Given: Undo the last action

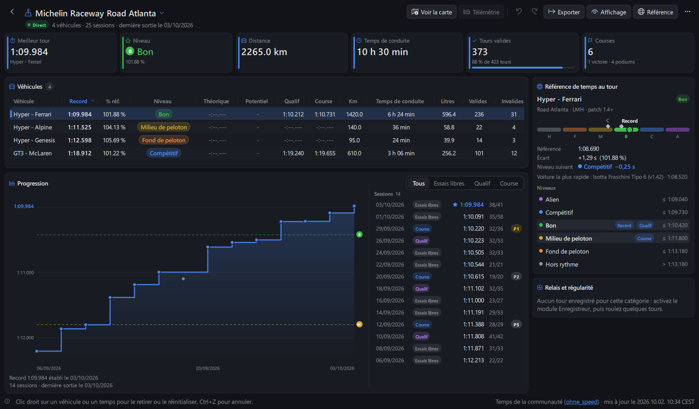Looking at the screenshot, I should 519,12.
